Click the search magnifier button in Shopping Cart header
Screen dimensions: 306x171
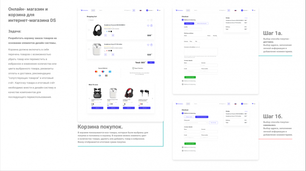(134, 10)
